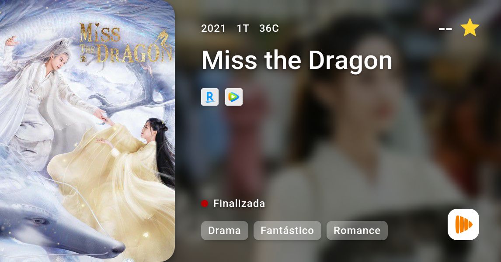Open the Miss the Dragon title heading

pos(297,60)
